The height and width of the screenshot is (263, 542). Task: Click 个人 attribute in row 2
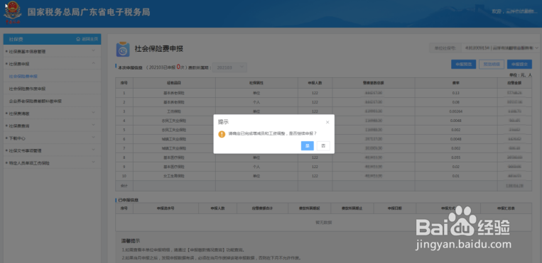click(x=256, y=102)
